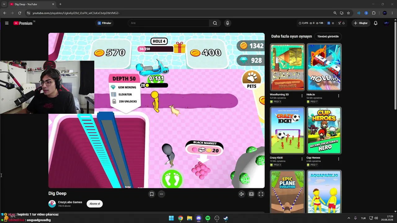
Task: Open options menu for Hole.io
Action: coord(338,96)
